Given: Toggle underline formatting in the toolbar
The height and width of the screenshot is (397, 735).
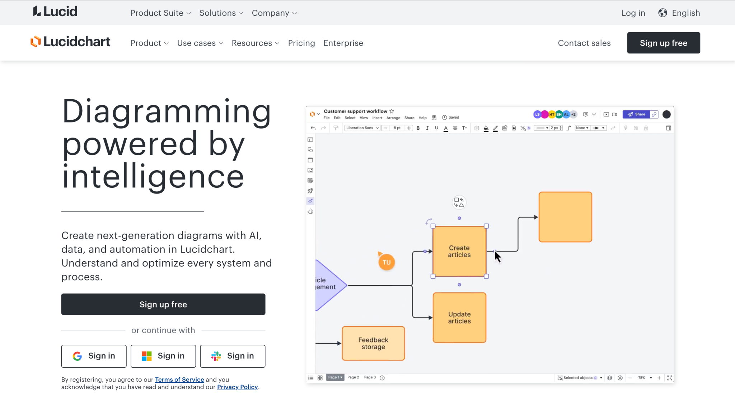Looking at the screenshot, I should (x=436, y=128).
